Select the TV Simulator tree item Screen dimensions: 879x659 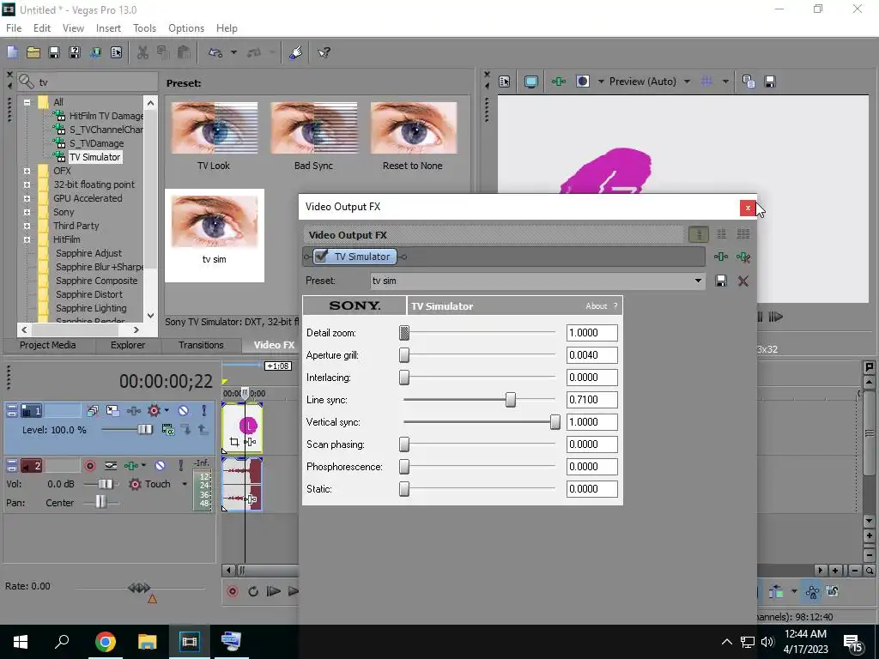click(94, 157)
